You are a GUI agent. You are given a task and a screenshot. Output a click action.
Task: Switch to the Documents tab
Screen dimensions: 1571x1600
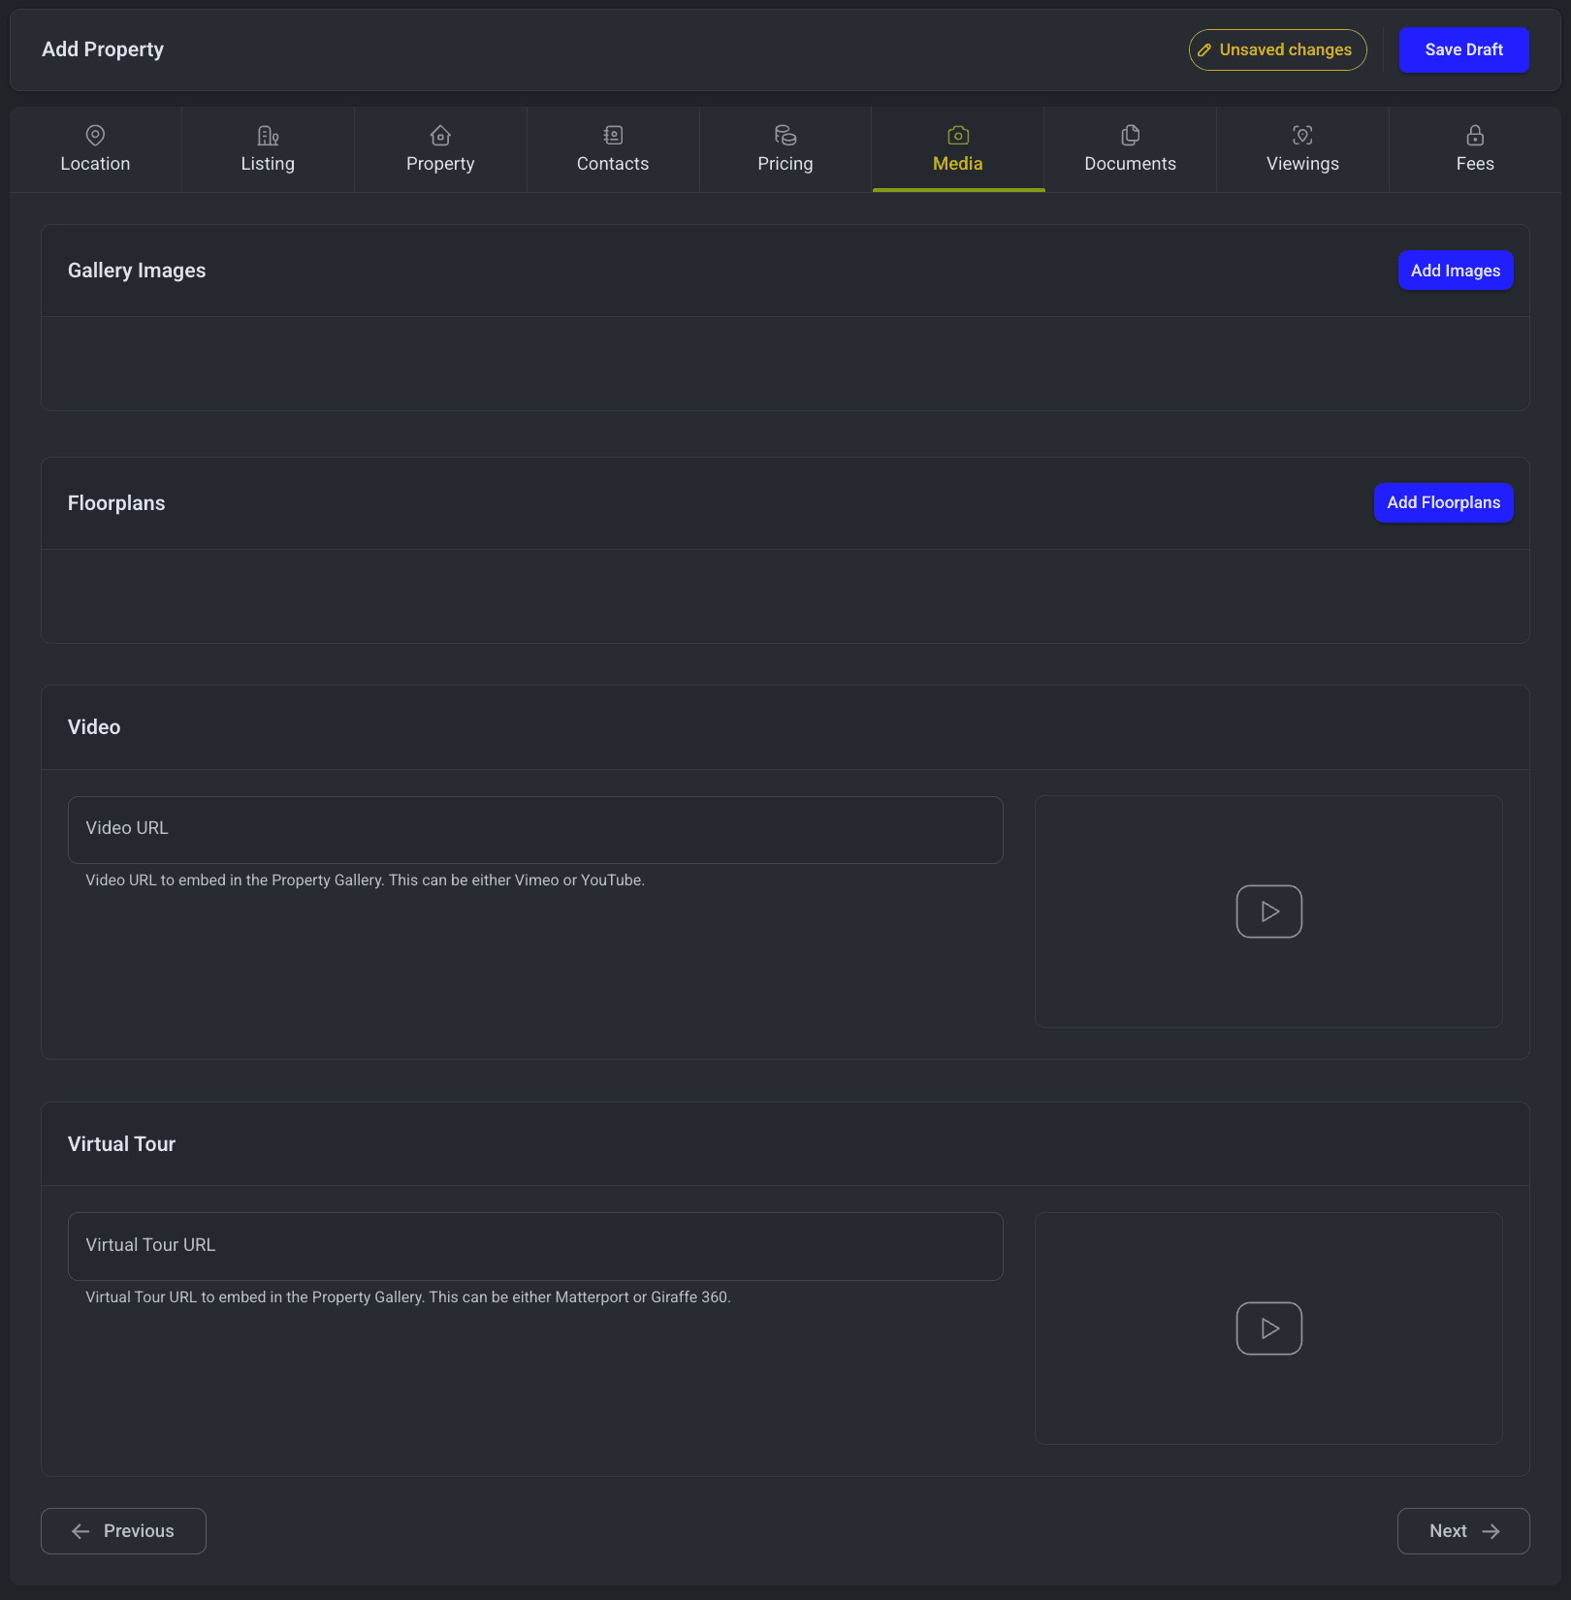click(1131, 150)
